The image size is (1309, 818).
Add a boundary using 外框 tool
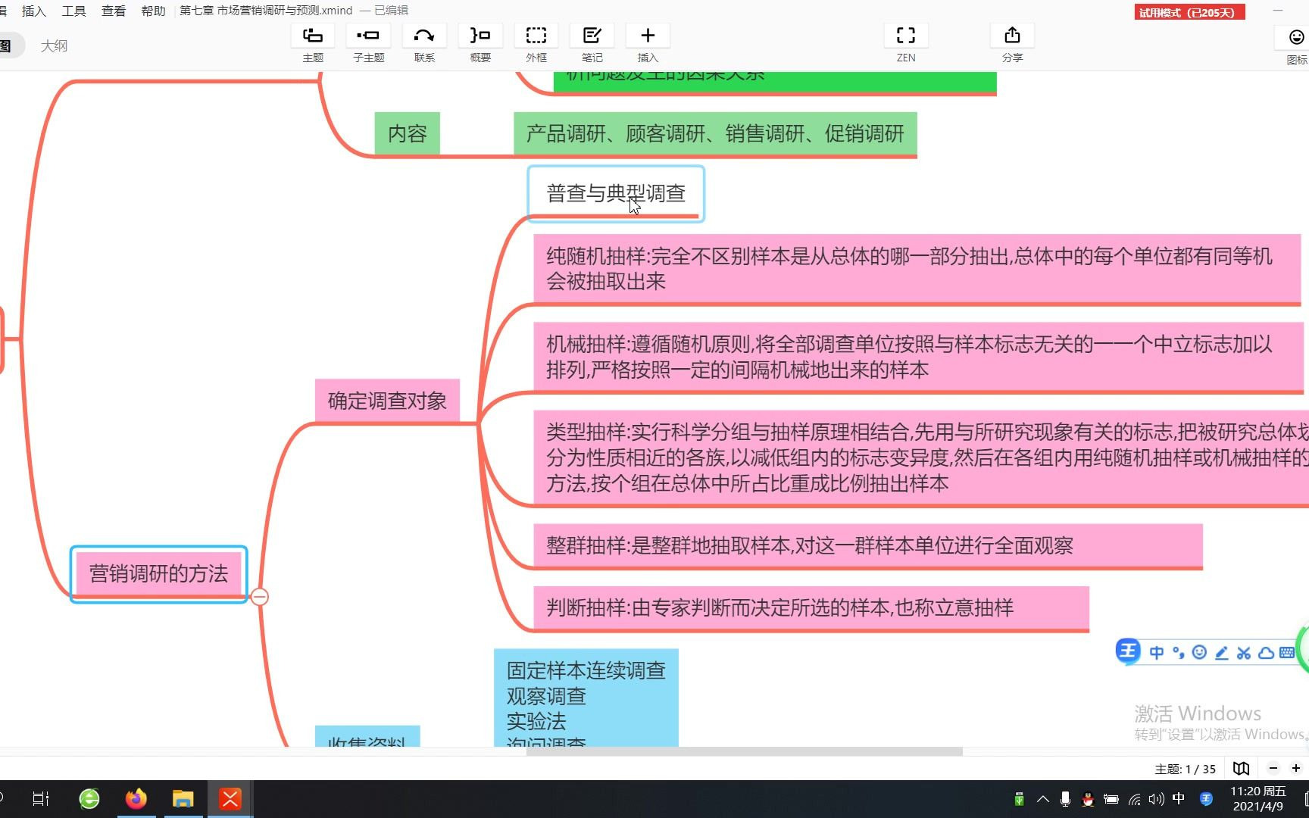tap(536, 44)
